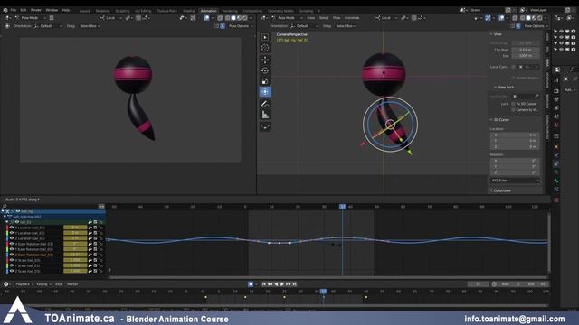Open the graph editor channel search icon

pos(5,206)
